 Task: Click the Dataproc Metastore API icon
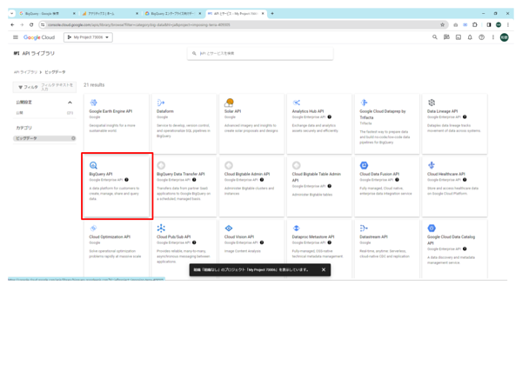(297, 228)
